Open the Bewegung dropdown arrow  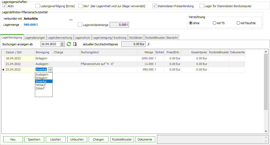[50, 69]
